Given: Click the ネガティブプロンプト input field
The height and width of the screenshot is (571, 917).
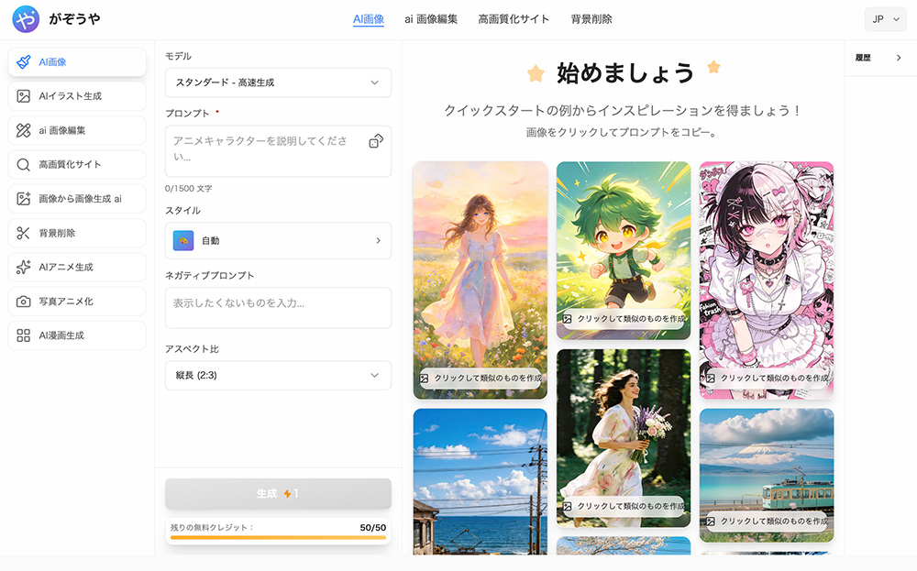Looking at the screenshot, I should click(278, 308).
